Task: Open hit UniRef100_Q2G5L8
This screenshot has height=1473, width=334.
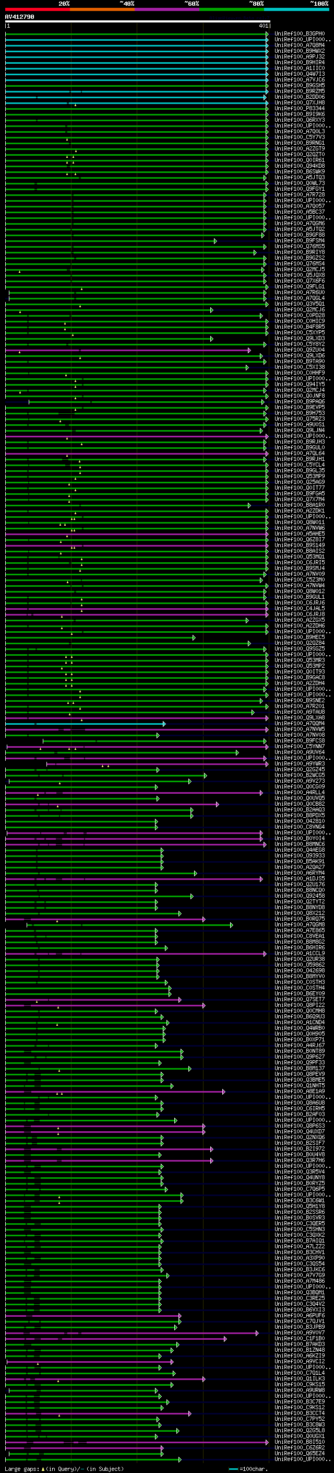Action: click(x=300, y=1430)
